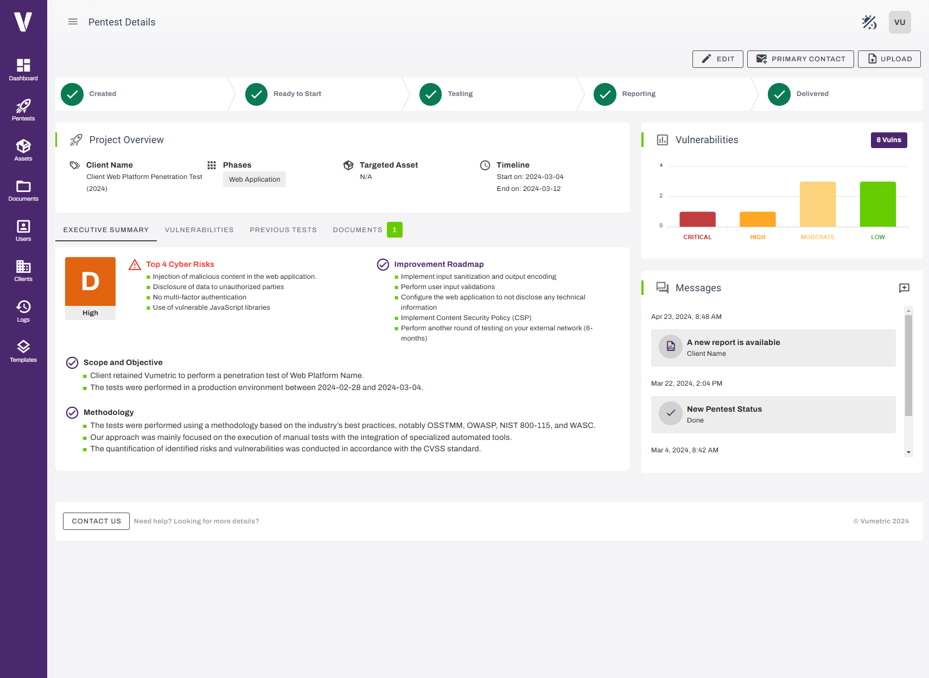Open the Dashboard from the sidebar

point(23,70)
